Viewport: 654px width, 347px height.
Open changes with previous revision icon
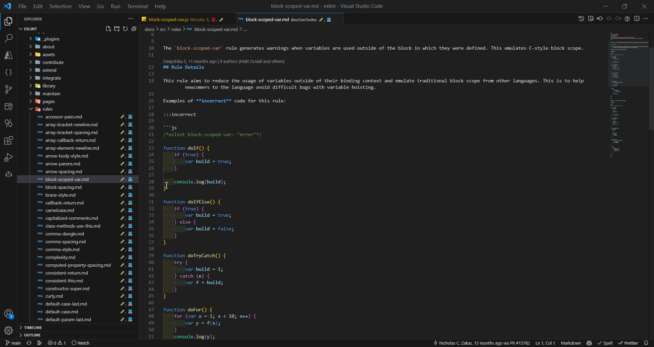591,19
